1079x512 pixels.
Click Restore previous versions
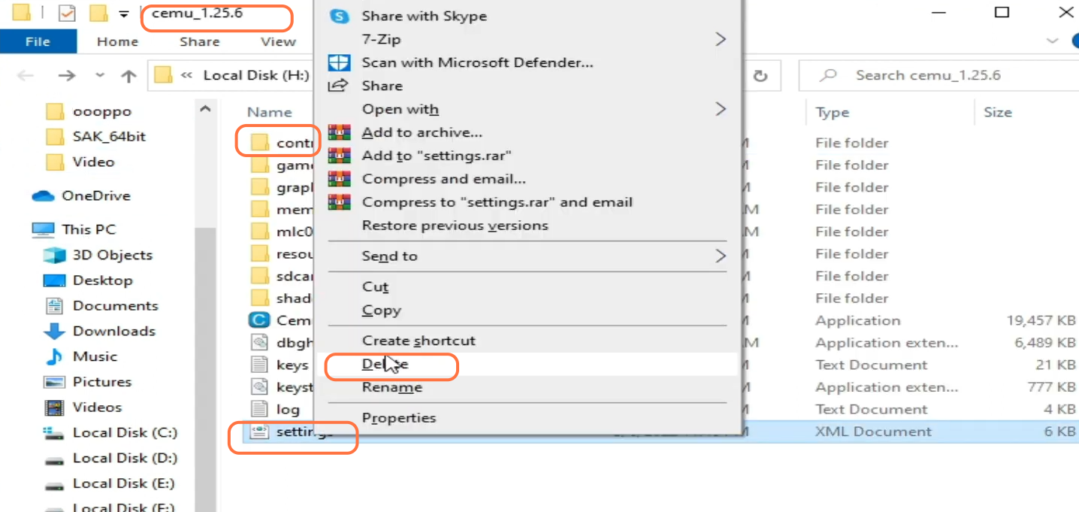point(455,226)
